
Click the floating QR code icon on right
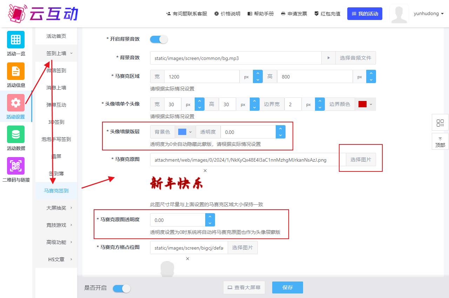[440, 123]
